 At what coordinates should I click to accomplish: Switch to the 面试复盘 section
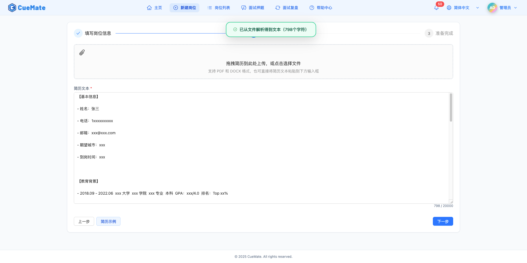coord(287,8)
